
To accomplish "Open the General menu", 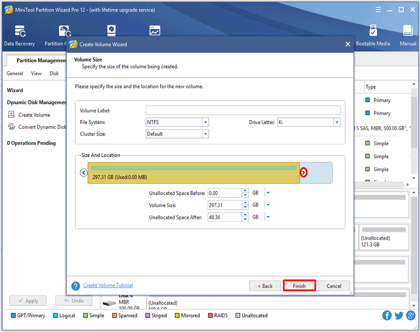I will (15, 73).
